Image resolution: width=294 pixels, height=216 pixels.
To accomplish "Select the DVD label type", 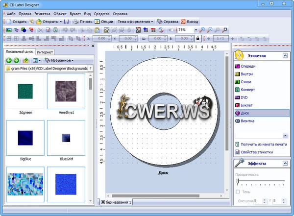I will pyautogui.click(x=244, y=97).
